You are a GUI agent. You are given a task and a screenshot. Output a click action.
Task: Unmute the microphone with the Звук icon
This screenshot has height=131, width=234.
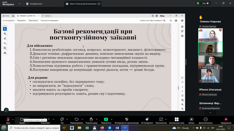[x=8, y=119]
